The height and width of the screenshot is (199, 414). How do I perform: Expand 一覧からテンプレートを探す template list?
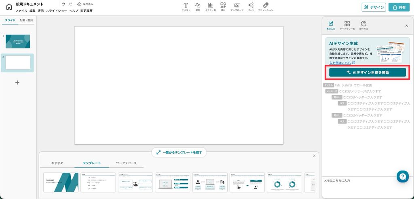click(179, 152)
